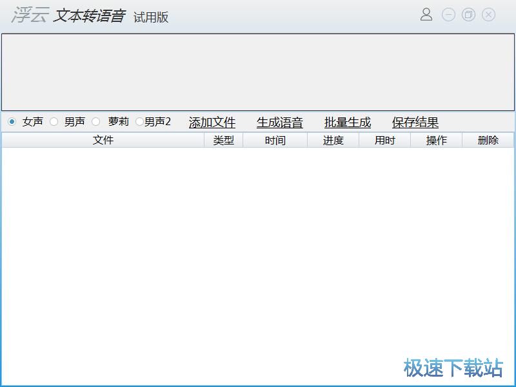Select the 女声 voice option
Screen dimensions: 516x387
(x=12, y=122)
